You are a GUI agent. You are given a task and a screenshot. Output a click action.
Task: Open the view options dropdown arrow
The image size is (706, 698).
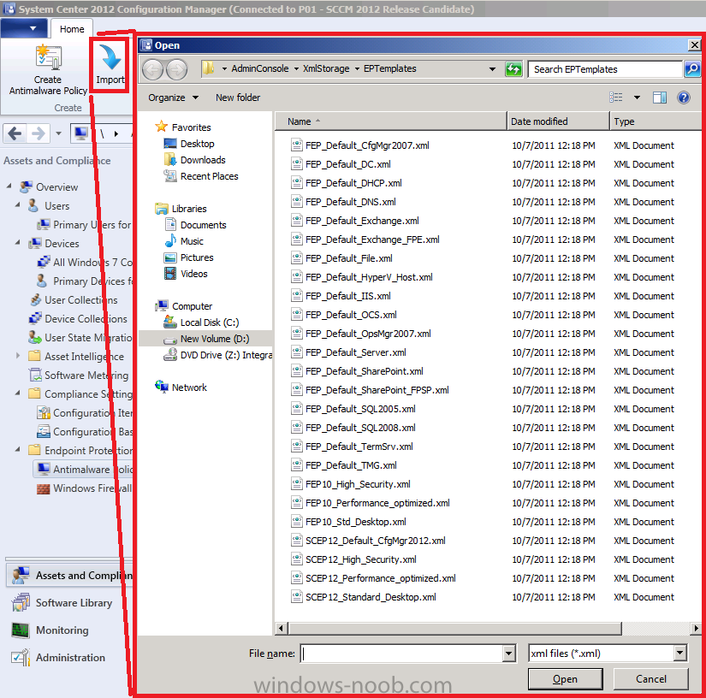pyautogui.click(x=637, y=98)
